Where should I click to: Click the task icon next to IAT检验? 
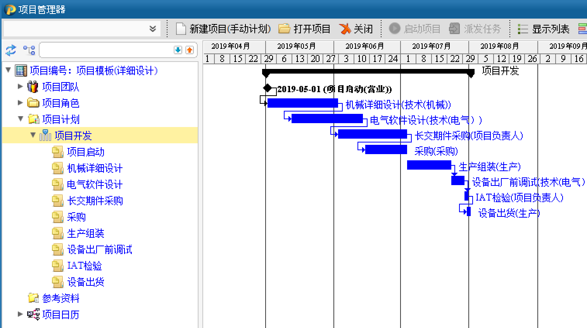58,266
